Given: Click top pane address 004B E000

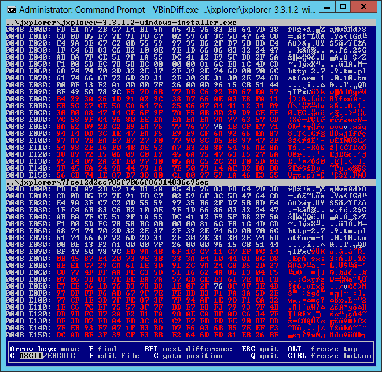Looking at the screenshot, I should [28, 30].
